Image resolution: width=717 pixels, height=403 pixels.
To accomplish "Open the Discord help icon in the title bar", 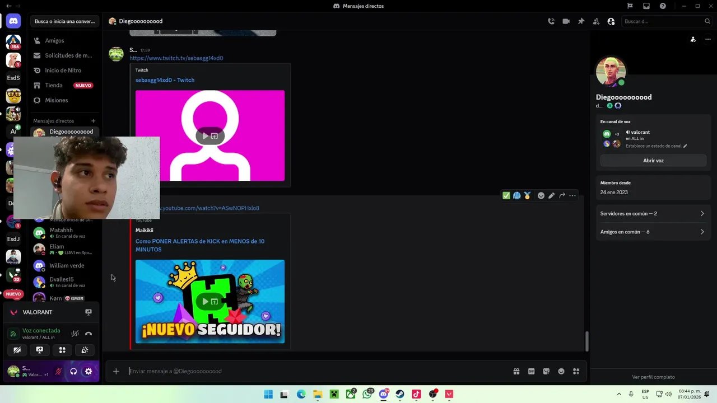I will pyautogui.click(x=663, y=6).
